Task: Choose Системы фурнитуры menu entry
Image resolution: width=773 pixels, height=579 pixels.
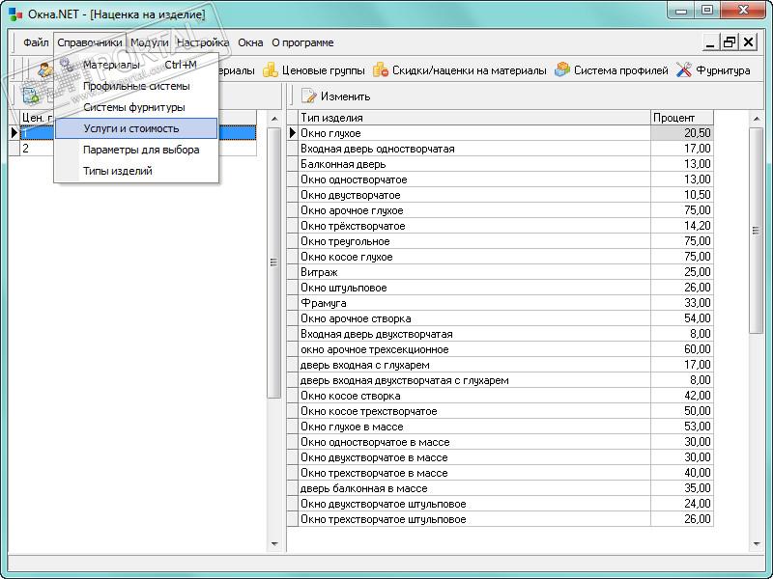Action: [136, 107]
